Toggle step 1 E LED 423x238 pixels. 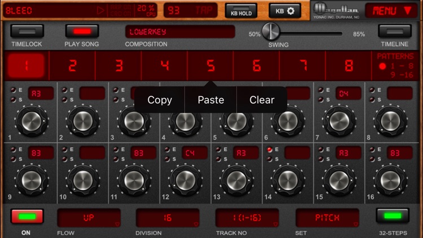13,90
